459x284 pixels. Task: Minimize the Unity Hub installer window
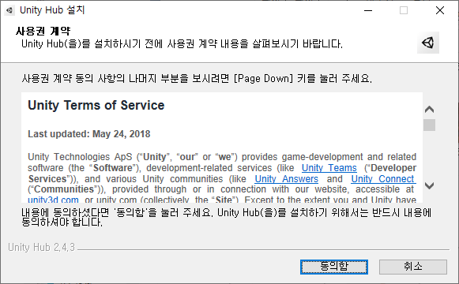(x=368, y=10)
